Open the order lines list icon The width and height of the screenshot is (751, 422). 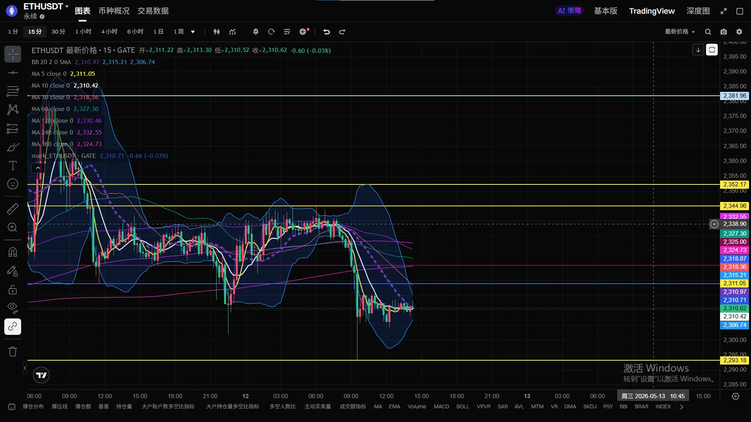[287, 32]
